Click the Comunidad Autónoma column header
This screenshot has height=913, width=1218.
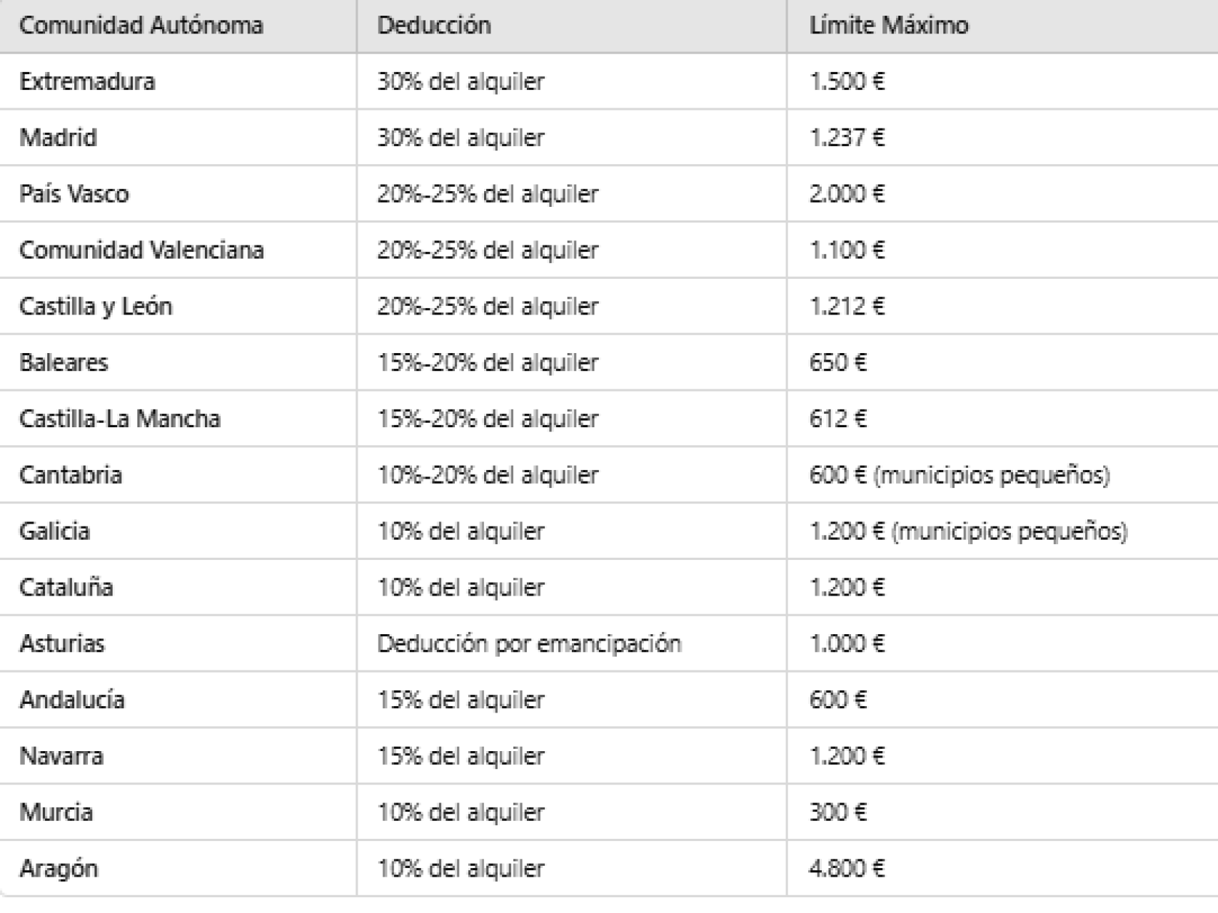pyautogui.click(x=141, y=26)
